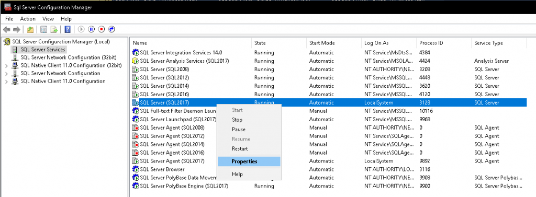The height and width of the screenshot is (197, 536).
Task: Click the Properties toolbar icon
Action: tap(43, 30)
